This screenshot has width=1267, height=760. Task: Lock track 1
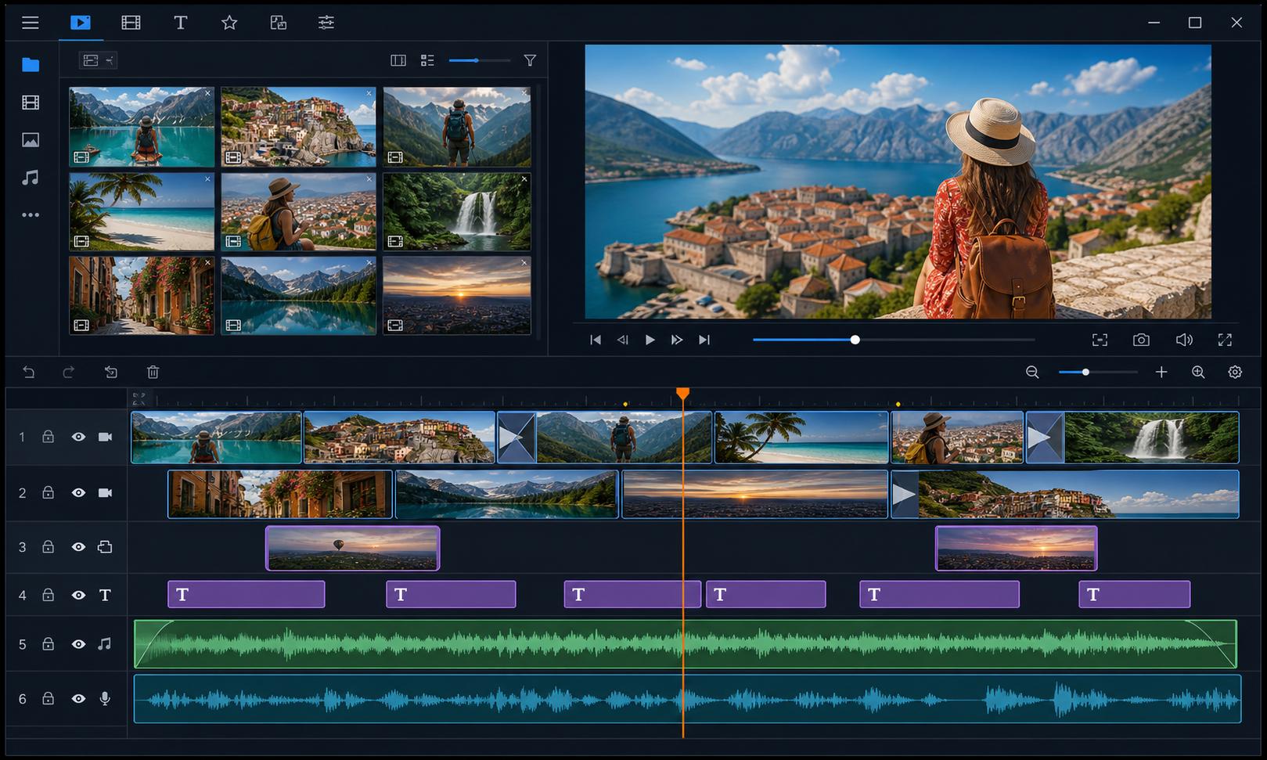click(49, 437)
